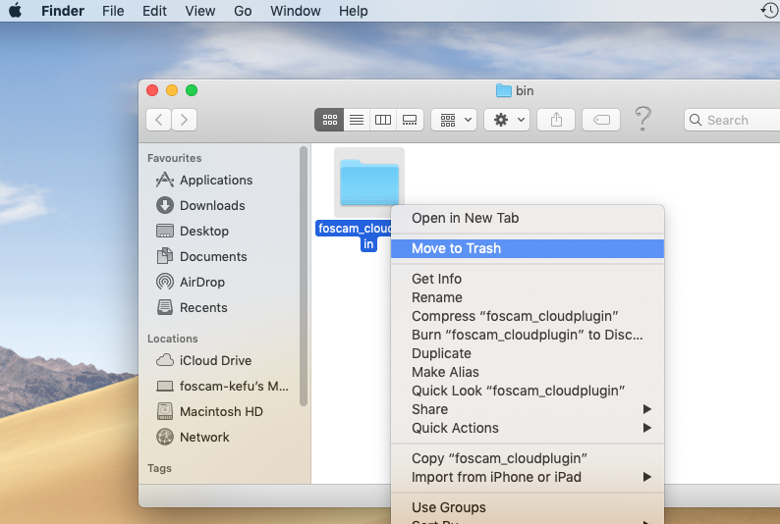This screenshot has width=780, height=524.
Task: Click the Favourites section header
Action: click(x=174, y=158)
